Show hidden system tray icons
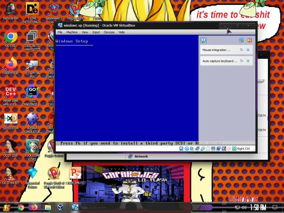 pyautogui.click(x=230, y=207)
